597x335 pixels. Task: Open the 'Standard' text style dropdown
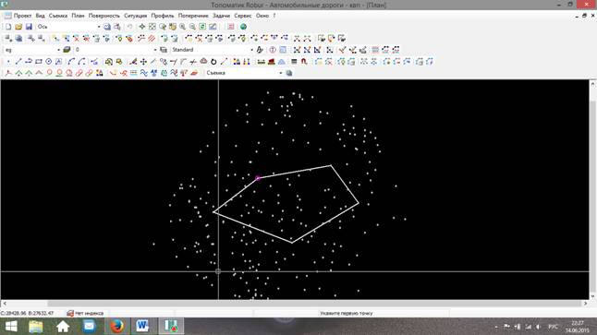click(x=212, y=50)
